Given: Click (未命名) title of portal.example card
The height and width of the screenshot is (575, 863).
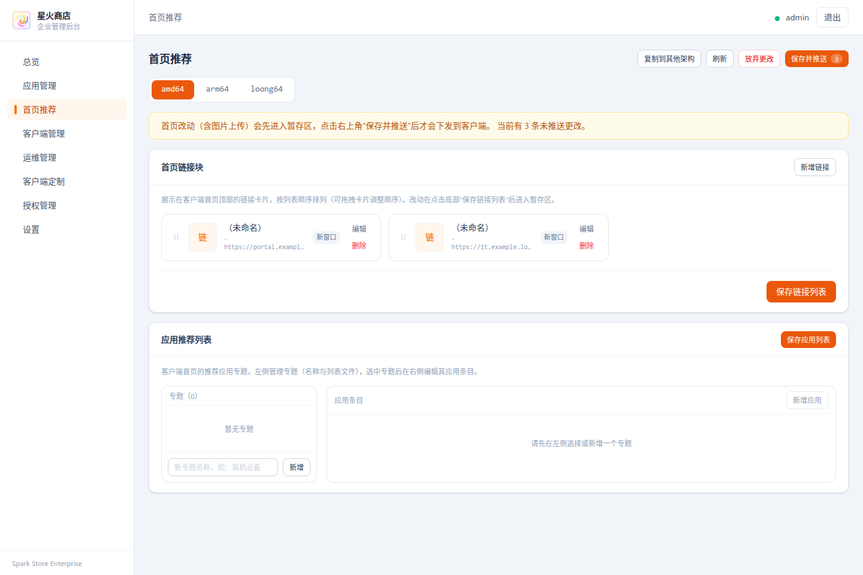Looking at the screenshot, I should pyautogui.click(x=245, y=228).
